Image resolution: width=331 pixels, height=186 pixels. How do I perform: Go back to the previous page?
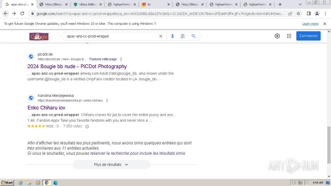tap(6, 13)
